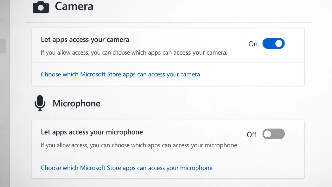Click the microphone access description text
This screenshot has height=187, width=332.
coord(140,145)
